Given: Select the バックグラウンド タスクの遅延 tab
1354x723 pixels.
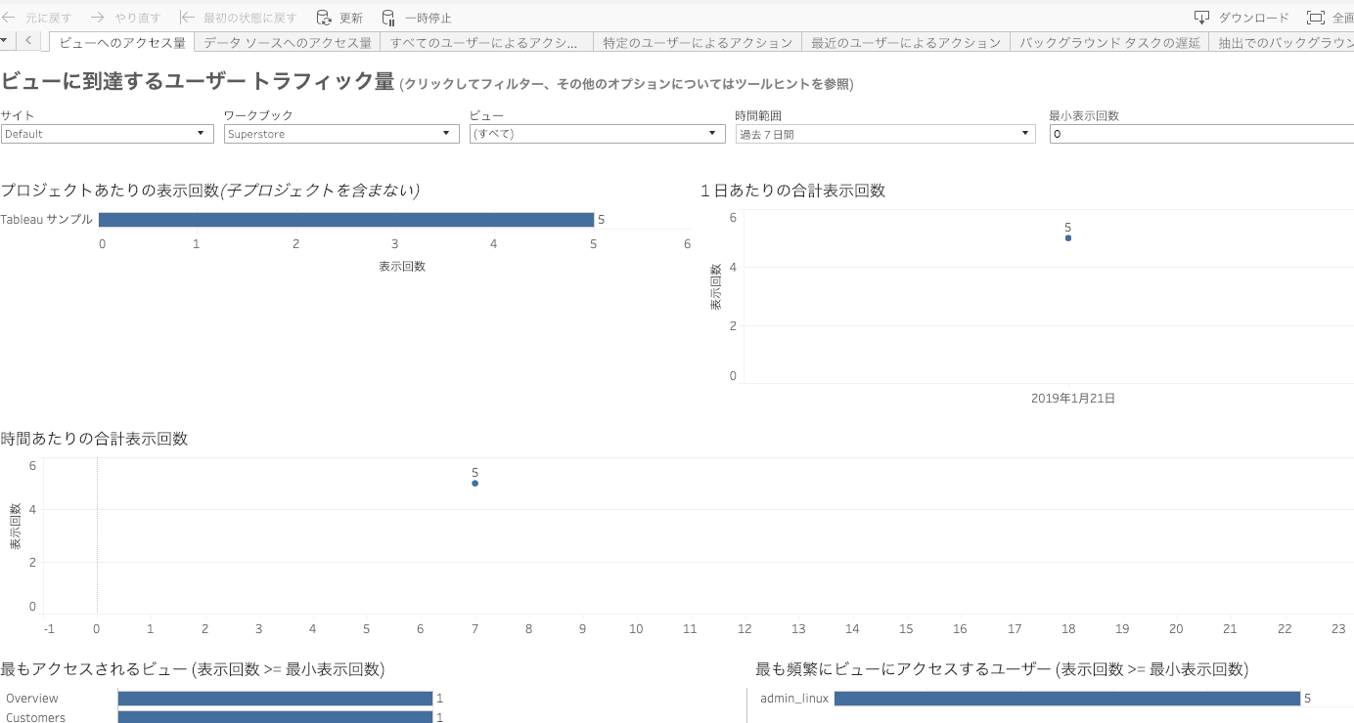Looking at the screenshot, I should 1109,42.
